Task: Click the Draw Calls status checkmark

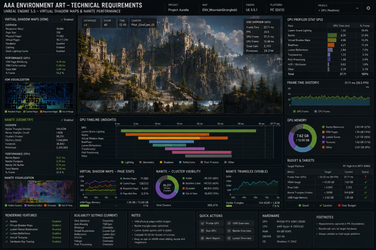Action: tap(365, 187)
